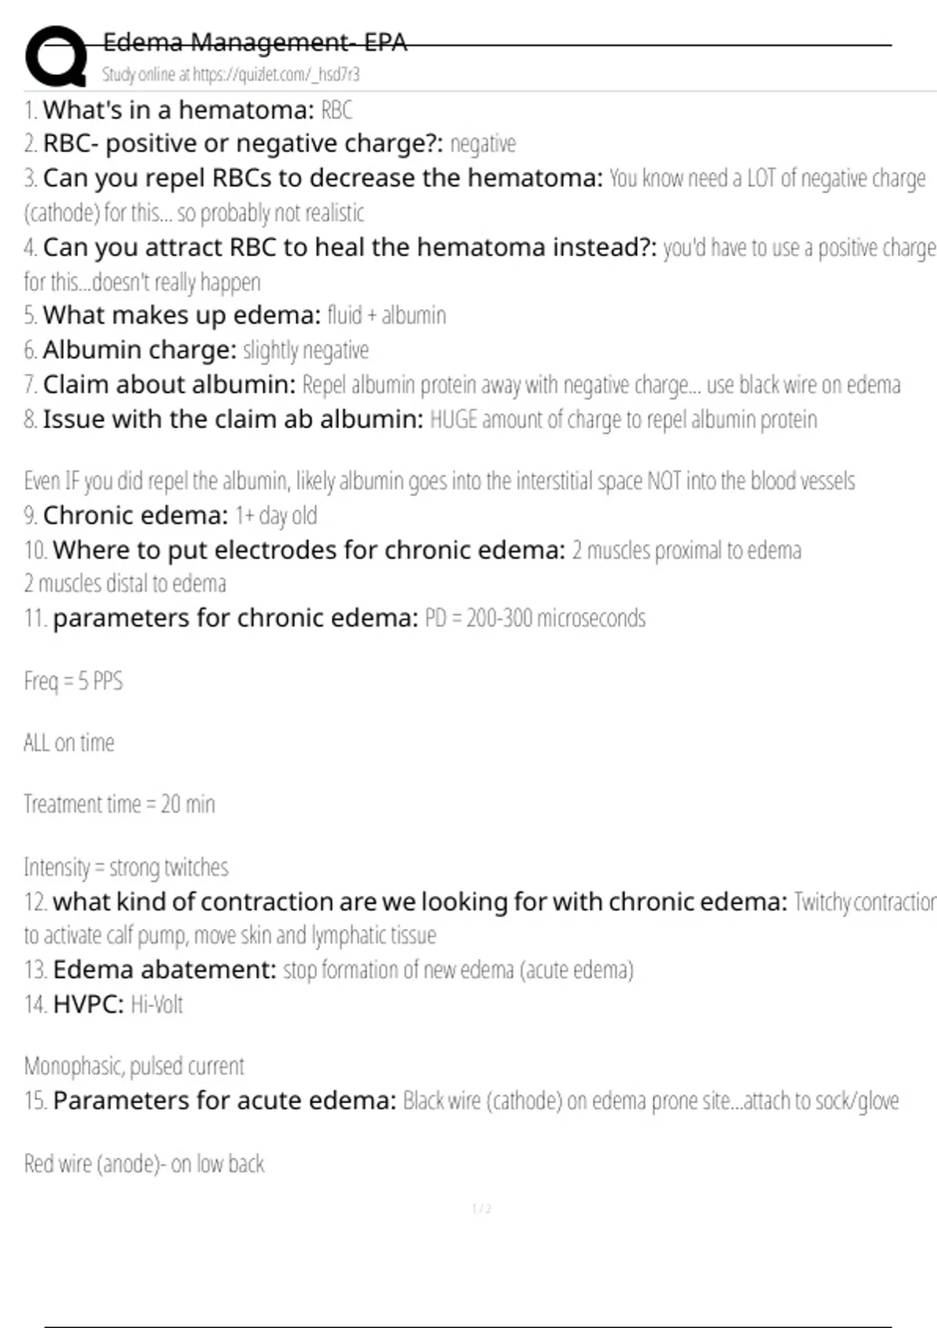Click the "RBC- positive or negative charge?" term

pos(243,144)
